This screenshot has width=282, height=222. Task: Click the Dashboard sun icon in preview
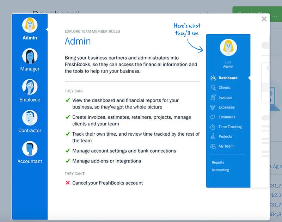213,78
